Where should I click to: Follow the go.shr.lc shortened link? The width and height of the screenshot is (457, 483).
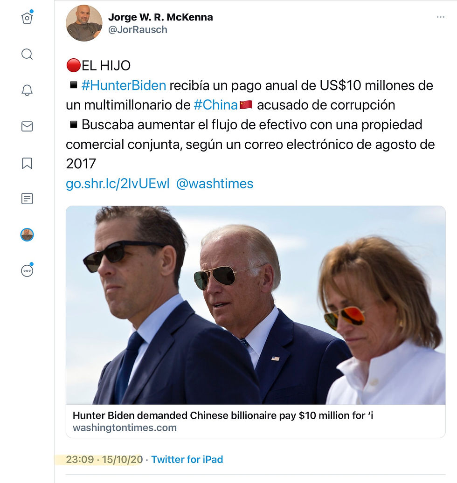118,184
